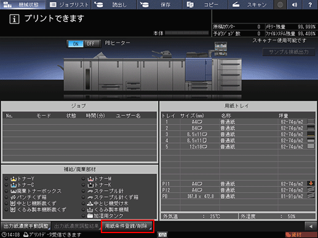Screen dimensions: 318x238
Task: Open the on-screen keyboard icon
Action: pos(162,234)
